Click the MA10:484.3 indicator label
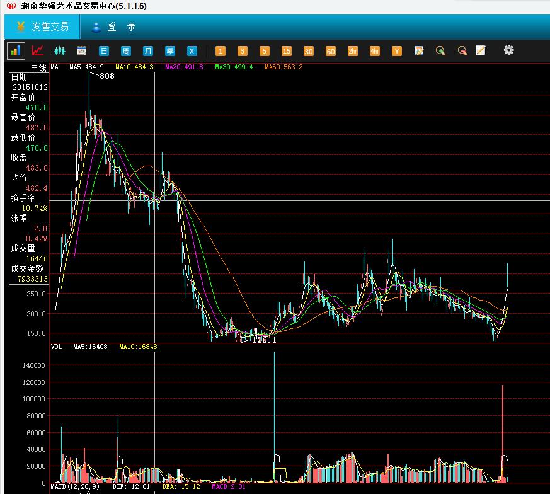This screenshot has height=494, width=550. click(x=135, y=67)
